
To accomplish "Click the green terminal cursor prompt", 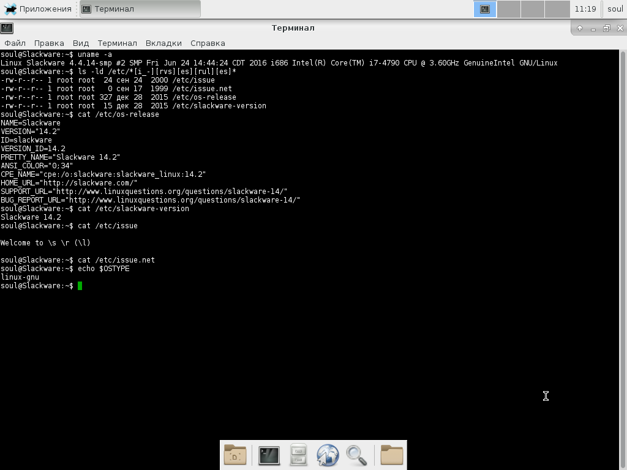I will [x=80, y=286].
